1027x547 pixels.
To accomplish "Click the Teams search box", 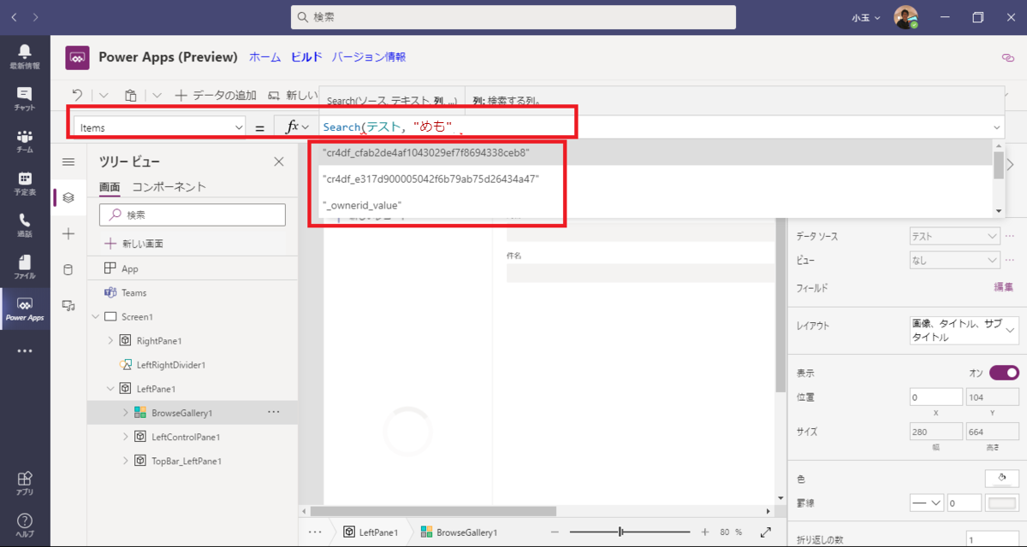I will (513, 17).
